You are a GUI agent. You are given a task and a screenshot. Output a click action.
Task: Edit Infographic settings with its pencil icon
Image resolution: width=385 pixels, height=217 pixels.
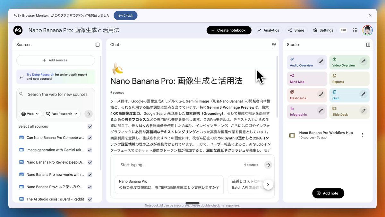tap(321, 111)
